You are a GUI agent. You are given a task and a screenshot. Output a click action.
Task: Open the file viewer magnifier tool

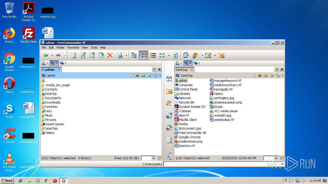[x=74, y=55]
